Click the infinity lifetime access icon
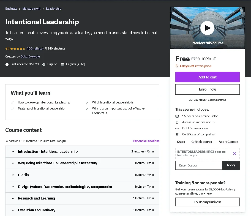This screenshot has height=216, width=251. point(177,128)
